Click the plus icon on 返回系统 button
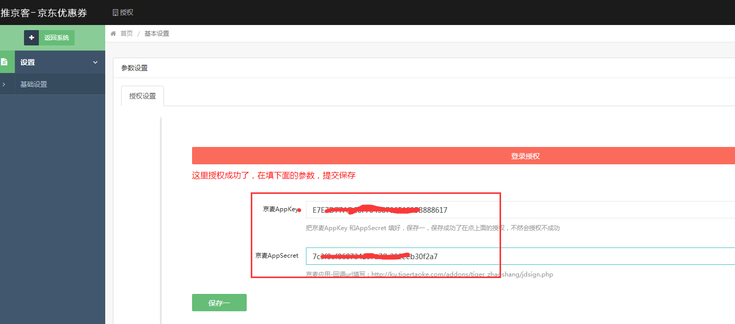The image size is (735, 324). pyautogui.click(x=32, y=38)
